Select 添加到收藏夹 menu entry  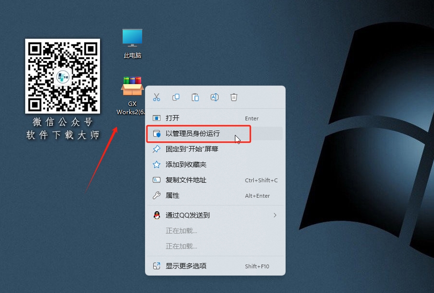(215, 165)
